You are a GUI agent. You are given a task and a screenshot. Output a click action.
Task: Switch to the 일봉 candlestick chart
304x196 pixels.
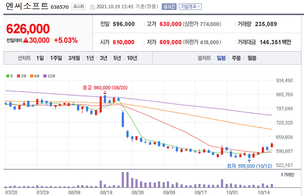pos(221,58)
